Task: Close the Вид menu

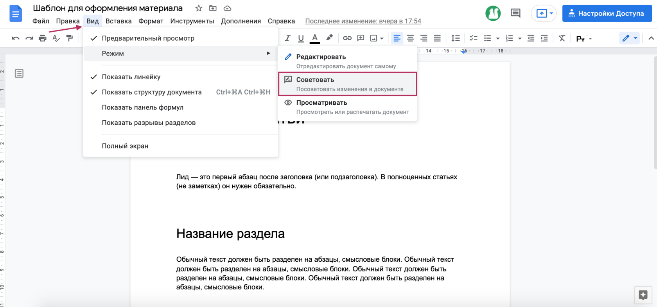Action: pos(93,21)
